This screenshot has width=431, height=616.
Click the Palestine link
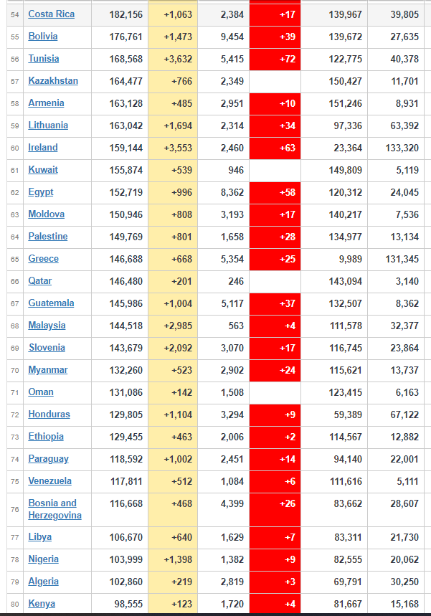click(x=48, y=237)
